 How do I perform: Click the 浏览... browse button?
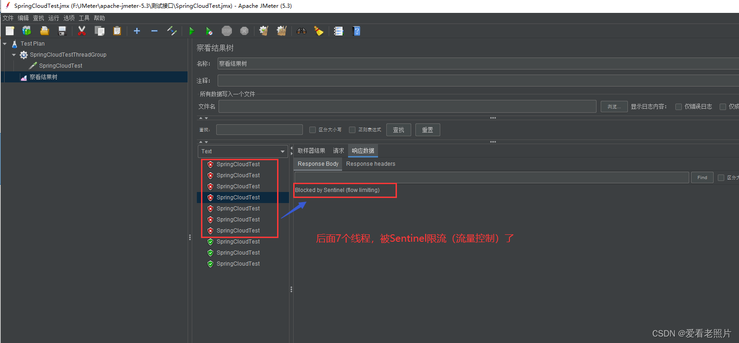click(614, 107)
